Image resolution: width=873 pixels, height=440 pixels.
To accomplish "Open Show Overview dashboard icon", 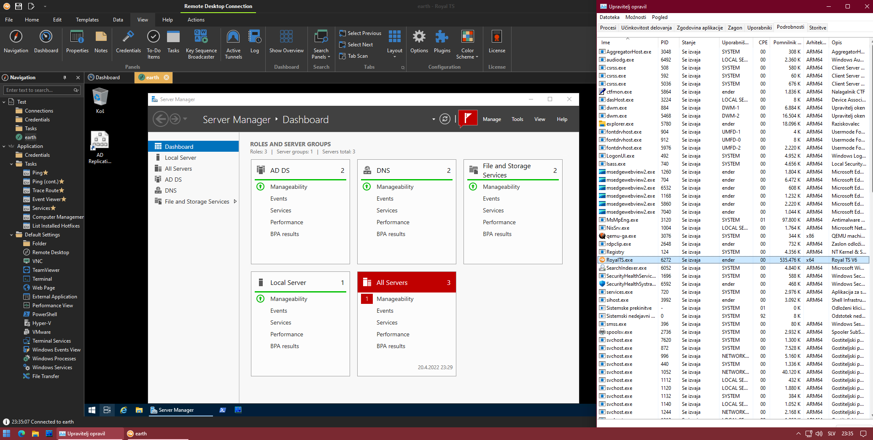I will coord(286,37).
